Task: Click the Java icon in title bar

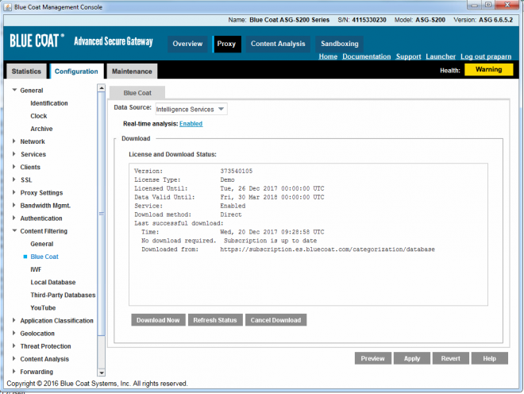Action: (8, 7)
